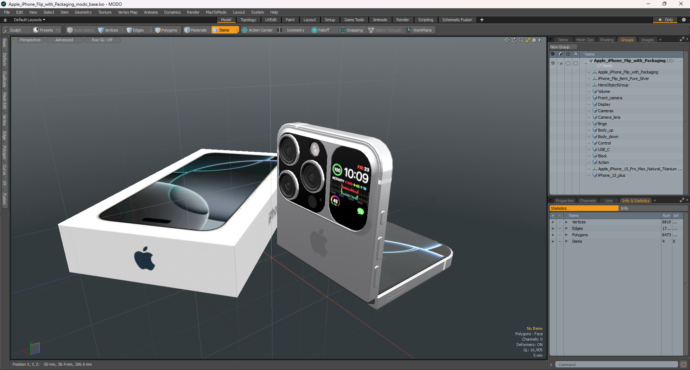This screenshot has height=370, width=690.
Task: Click the viewport pan (move) icon
Action: (507, 40)
